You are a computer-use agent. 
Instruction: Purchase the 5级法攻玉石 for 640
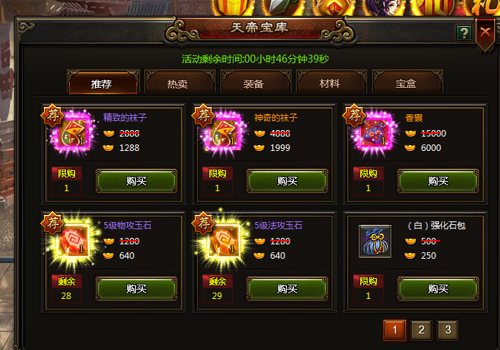click(x=287, y=289)
